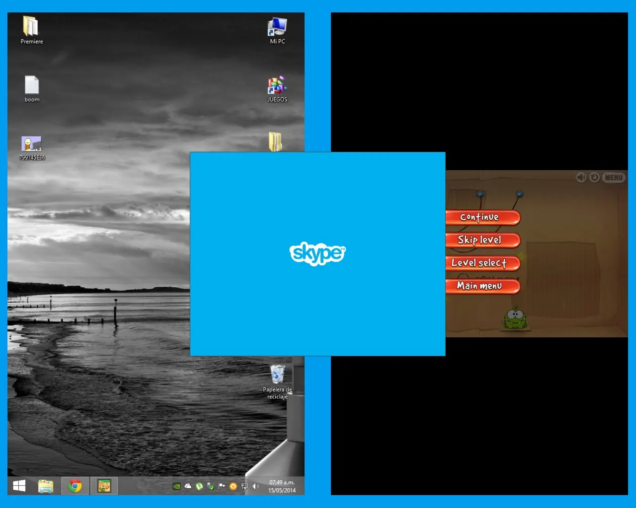Switch to Cut the Rope taskbar button
The image size is (636, 508).
[104, 486]
